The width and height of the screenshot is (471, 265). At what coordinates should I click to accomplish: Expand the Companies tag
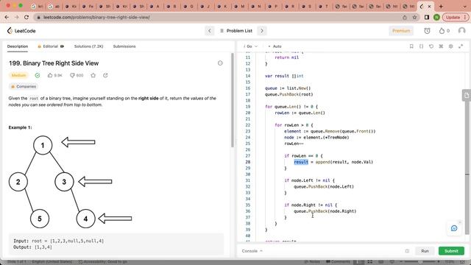pyautogui.click(x=24, y=87)
